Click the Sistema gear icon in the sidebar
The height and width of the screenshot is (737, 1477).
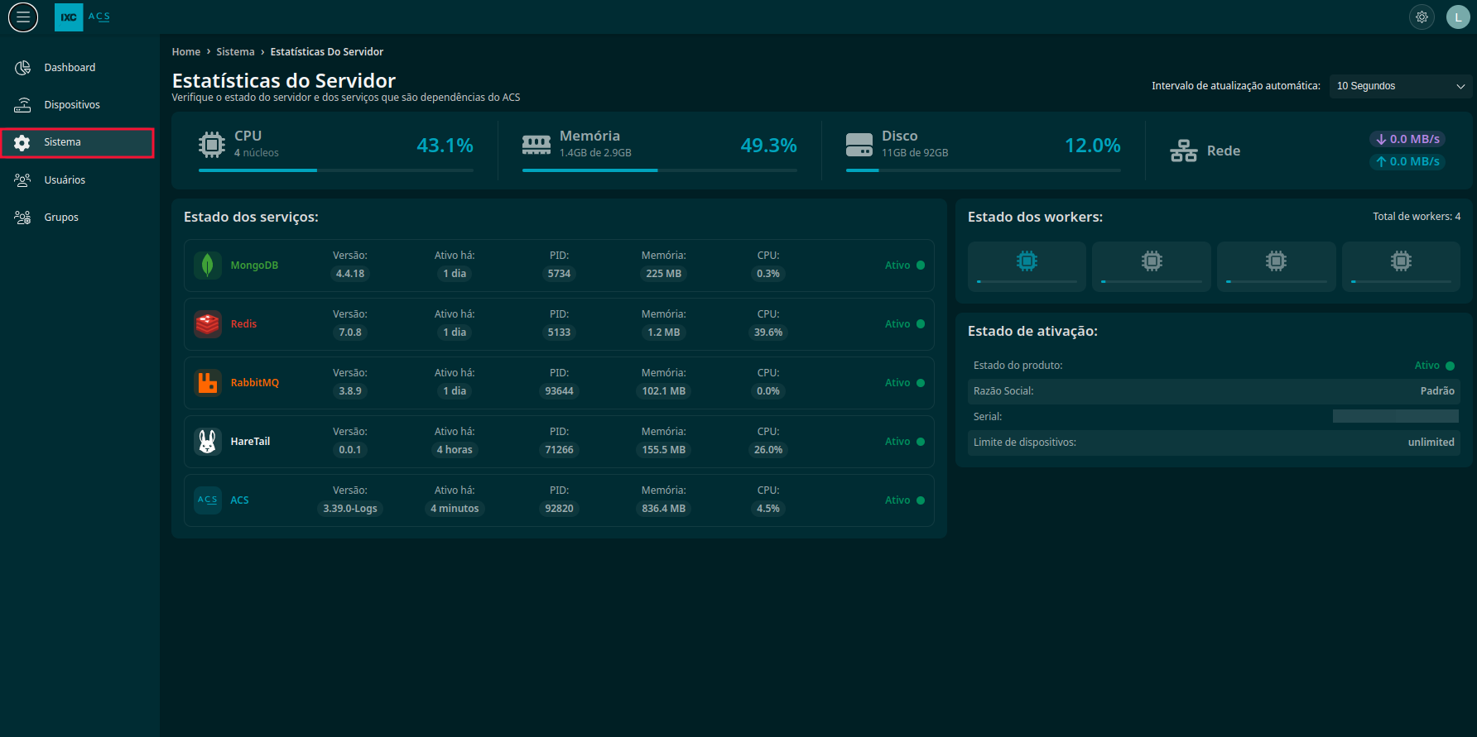point(22,142)
